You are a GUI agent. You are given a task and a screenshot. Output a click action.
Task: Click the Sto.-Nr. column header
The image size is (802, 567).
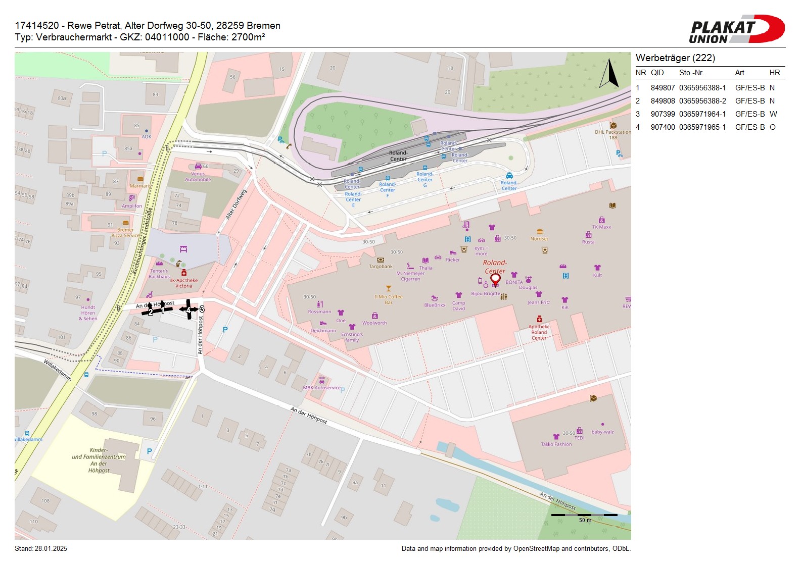pos(691,73)
